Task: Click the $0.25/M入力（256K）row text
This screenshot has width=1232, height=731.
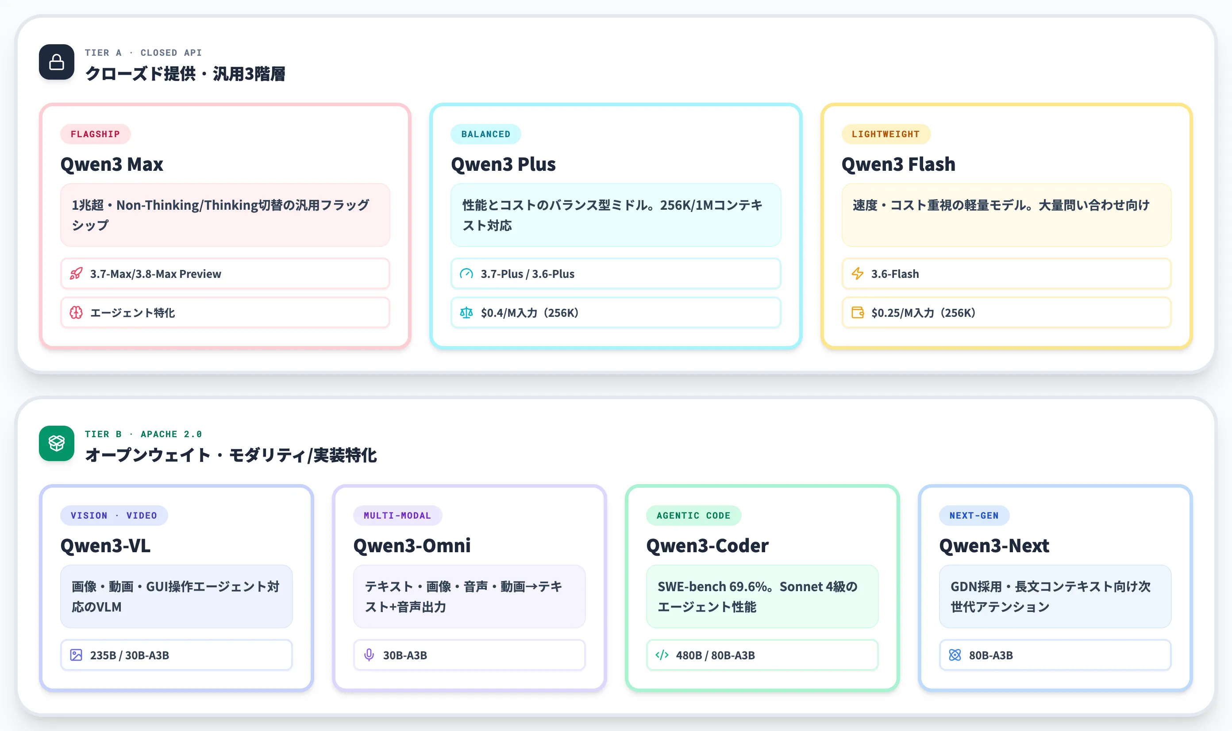Action: (x=924, y=313)
